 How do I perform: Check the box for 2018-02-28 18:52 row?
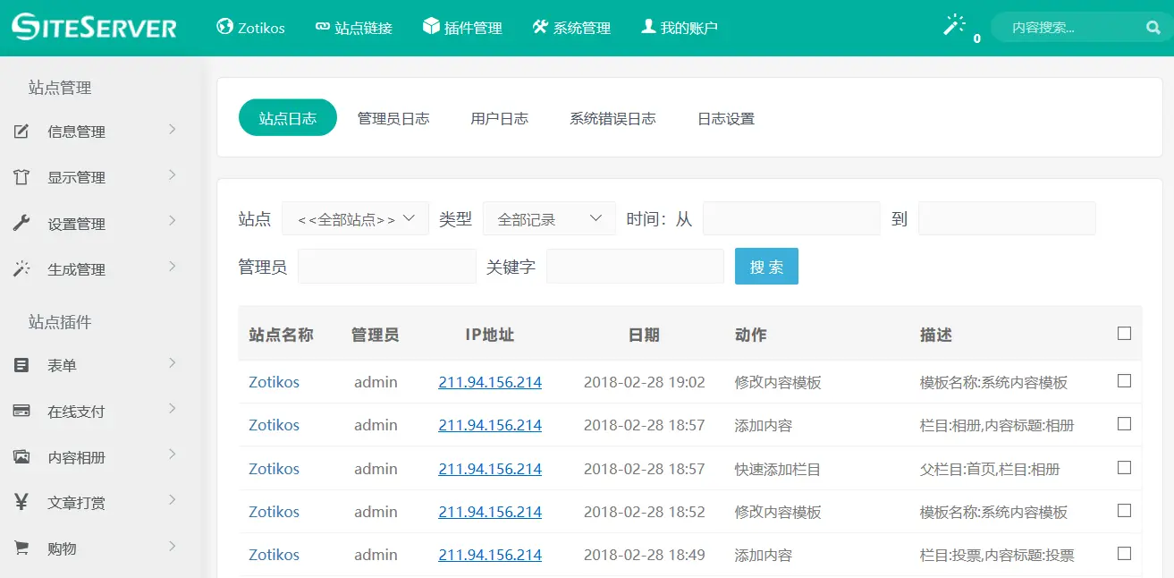coord(1124,510)
